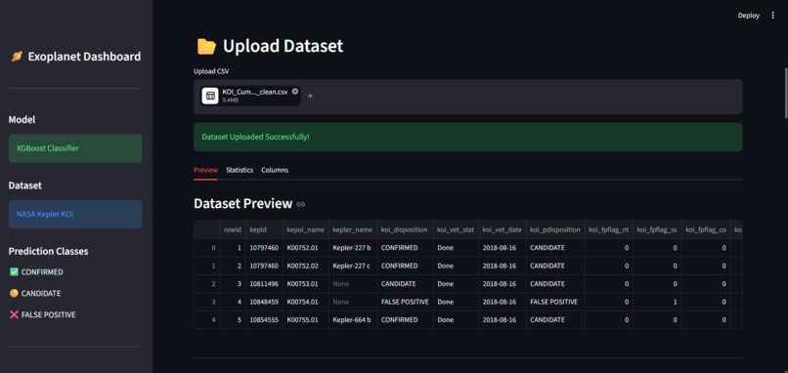Screen dimensions: 788x373
Task: Select cell K00755.01
Action: 306,320
